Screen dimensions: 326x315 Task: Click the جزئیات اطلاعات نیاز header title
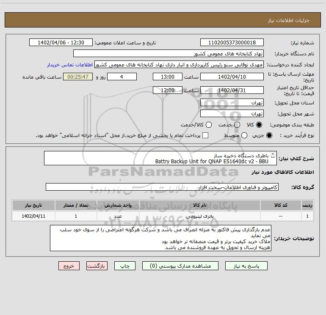tap(288, 20)
